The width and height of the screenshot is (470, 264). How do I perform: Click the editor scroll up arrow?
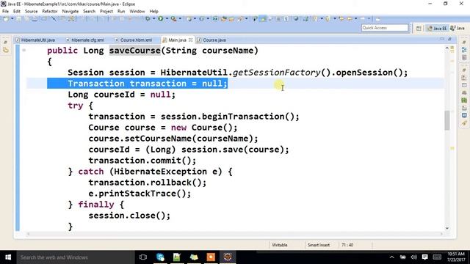[447, 48]
